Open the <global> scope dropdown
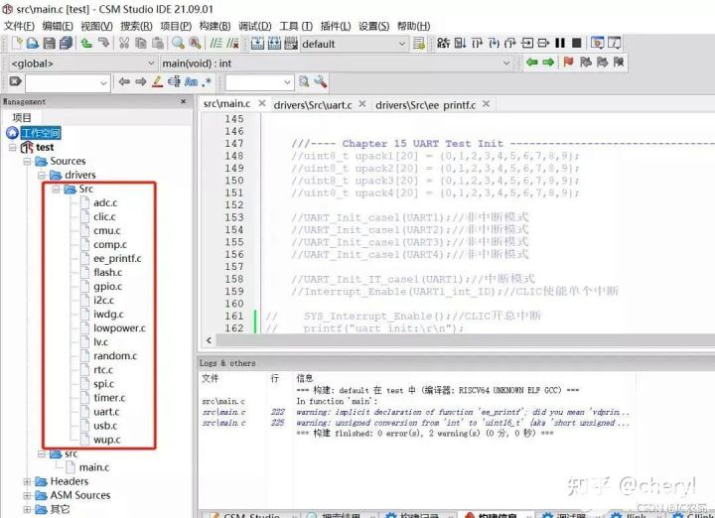The height and width of the screenshot is (518, 715). tap(81, 64)
